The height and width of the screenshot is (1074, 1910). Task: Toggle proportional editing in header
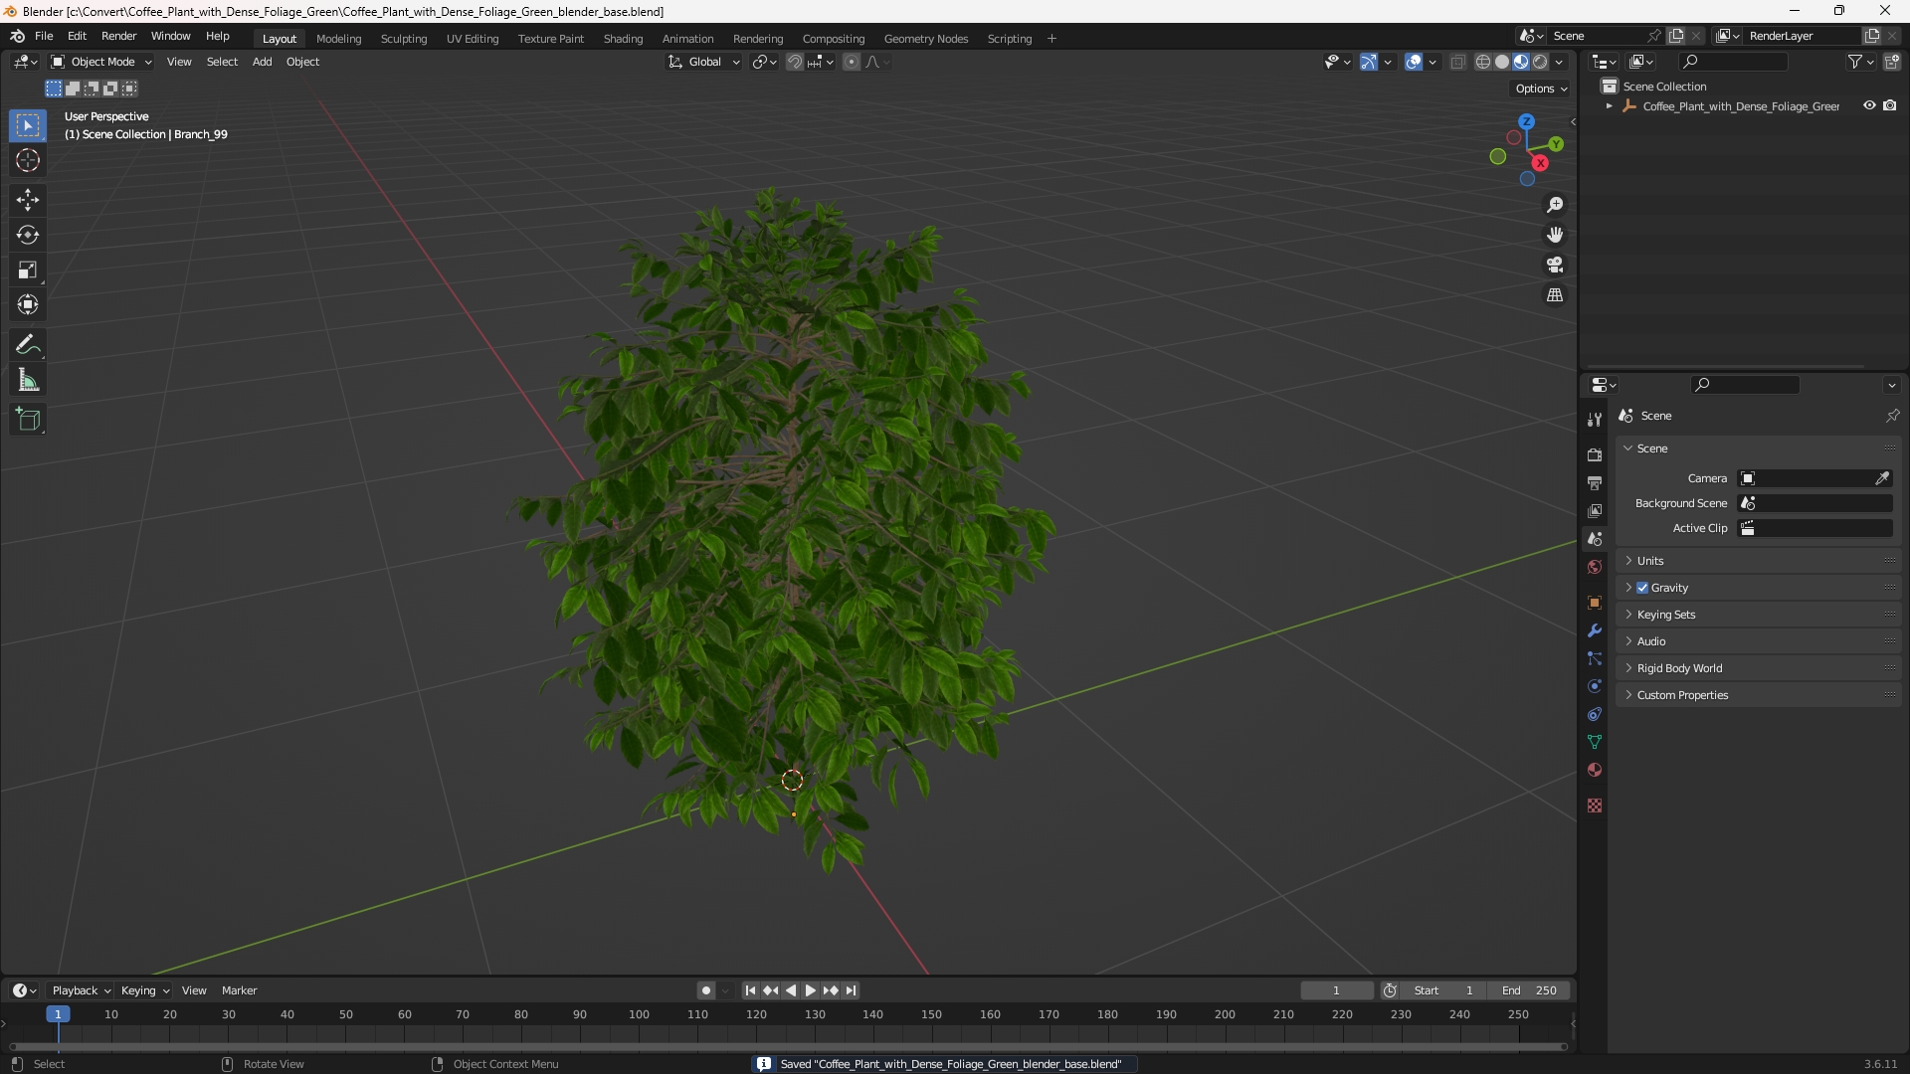(852, 62)
